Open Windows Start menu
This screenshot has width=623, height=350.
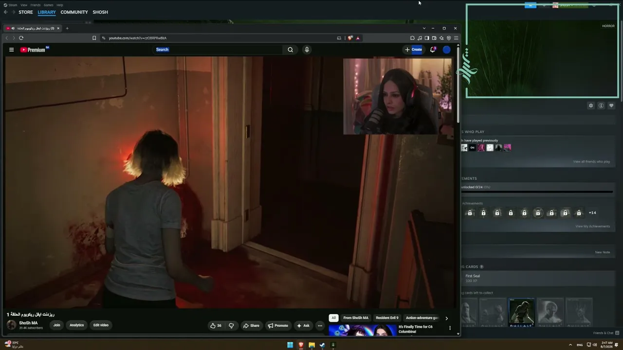pos(290,345)
